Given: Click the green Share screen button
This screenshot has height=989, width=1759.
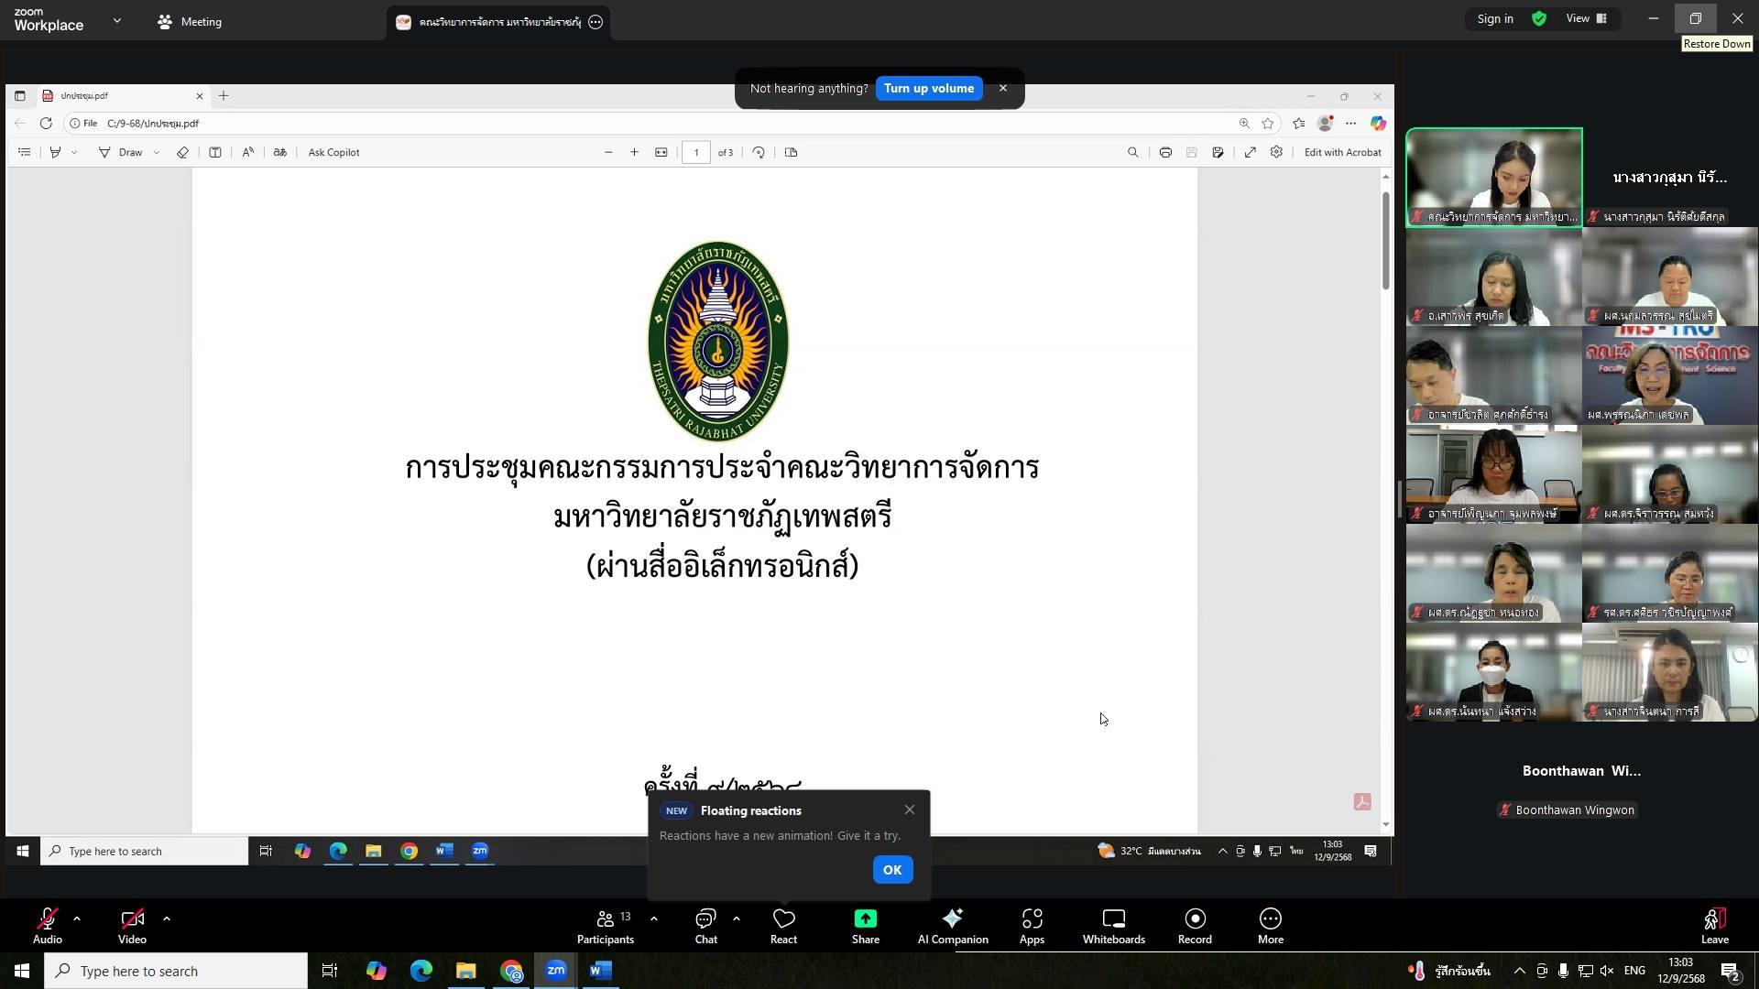Looking at the screenshot, I should click(866, 926).
